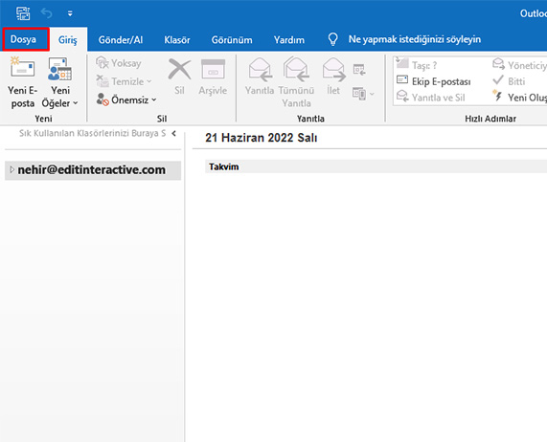
Task: Click the Tümünü Yanıtla reply-all icon
Action: coord(296,69)
